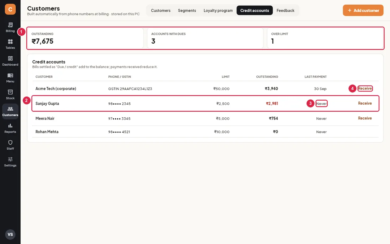Select the Rohan Mehta customer name
The height and width of the screenshot is (244, 390).
point(47,132)
